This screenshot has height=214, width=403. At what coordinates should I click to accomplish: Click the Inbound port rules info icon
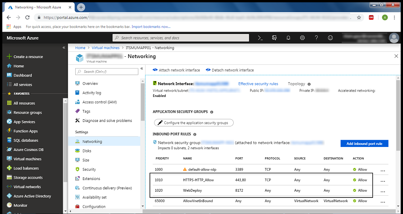(195, 134)
